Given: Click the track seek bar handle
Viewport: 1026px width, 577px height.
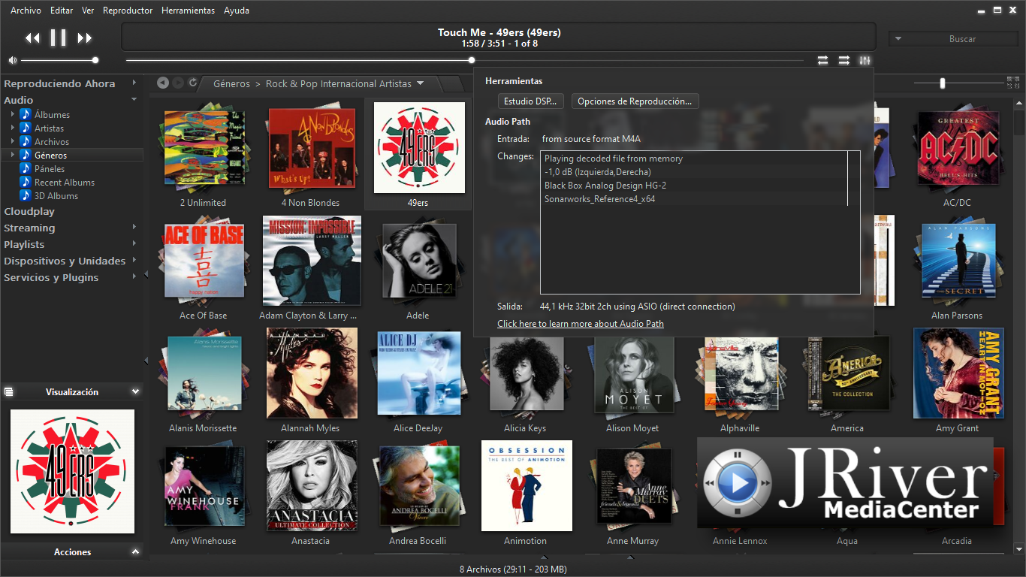Looking at the screenshot, I should tap(472, 60).
